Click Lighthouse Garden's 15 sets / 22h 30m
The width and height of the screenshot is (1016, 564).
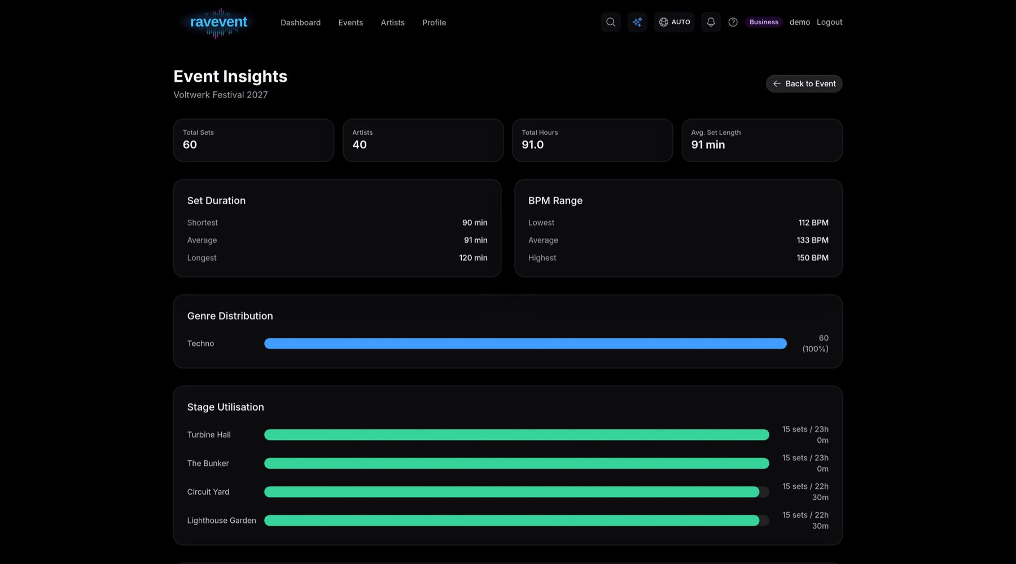pos(805,521)
